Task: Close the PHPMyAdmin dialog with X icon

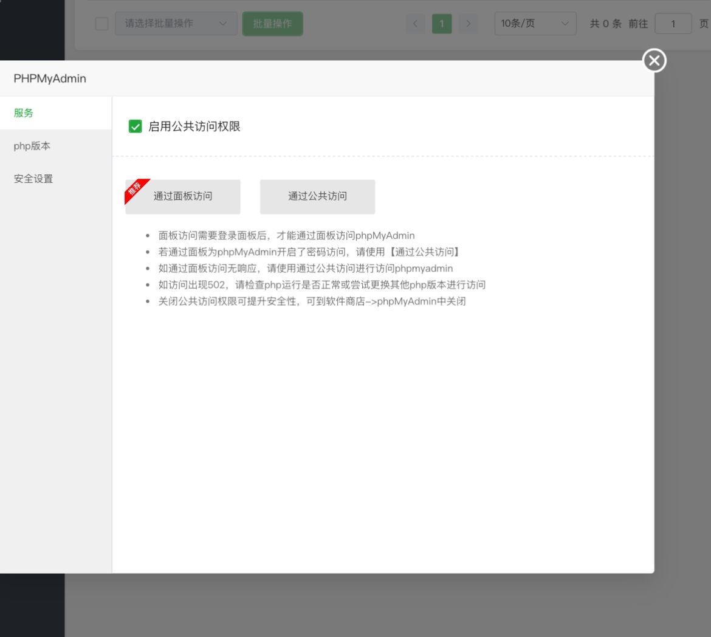Action: [654, 60]
